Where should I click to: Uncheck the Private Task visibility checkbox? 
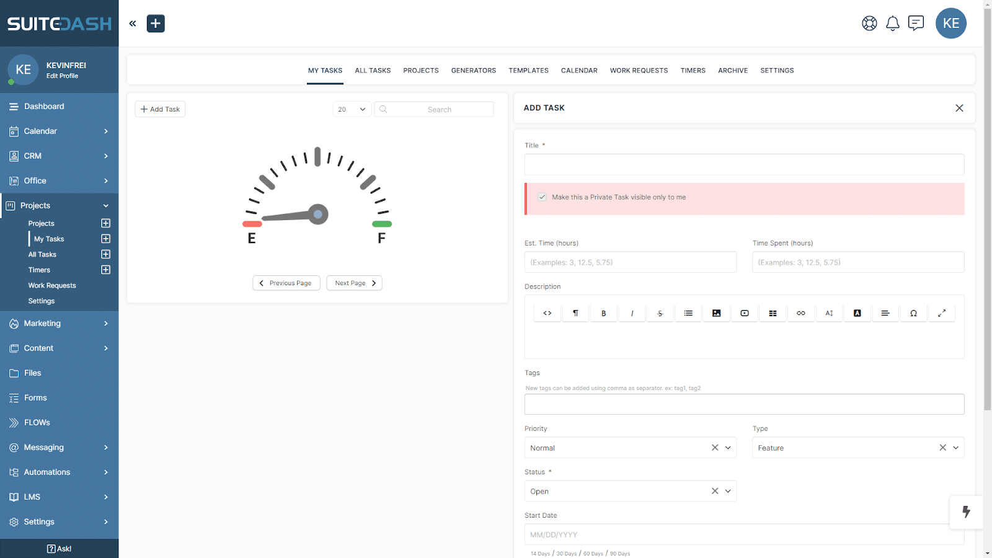[x=542, y=197]
